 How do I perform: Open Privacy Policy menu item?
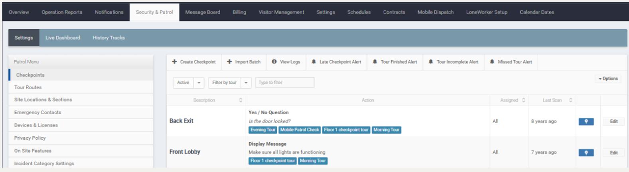coord(81,138)
